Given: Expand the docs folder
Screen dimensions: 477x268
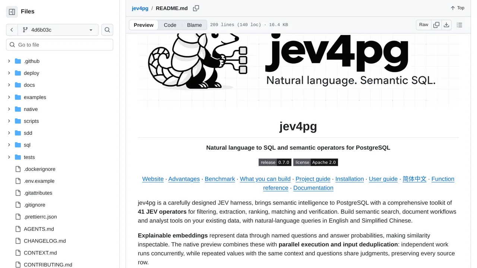Looking at the screenshot, I should pyautogui.click(x=9, y=85).
